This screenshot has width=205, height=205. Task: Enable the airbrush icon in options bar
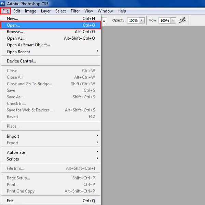point(183,20)
